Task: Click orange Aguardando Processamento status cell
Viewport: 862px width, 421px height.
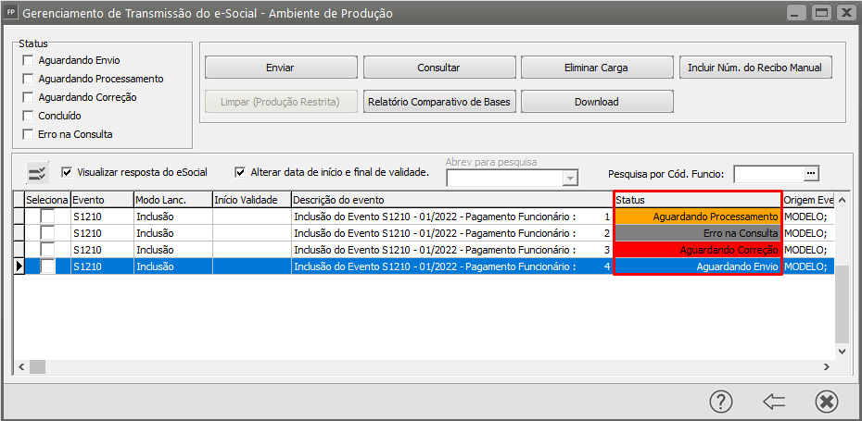Action: [x=698, y=217]
